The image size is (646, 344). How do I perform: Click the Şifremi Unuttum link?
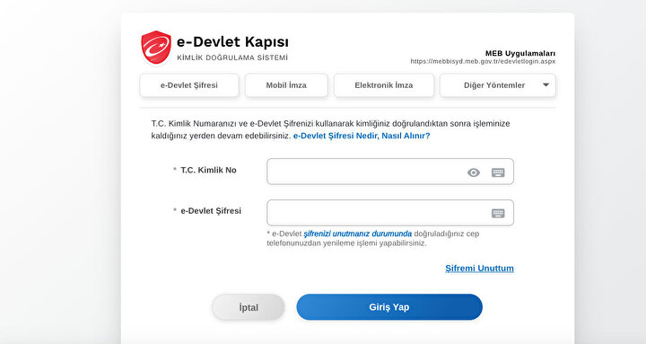pos(479,269)
